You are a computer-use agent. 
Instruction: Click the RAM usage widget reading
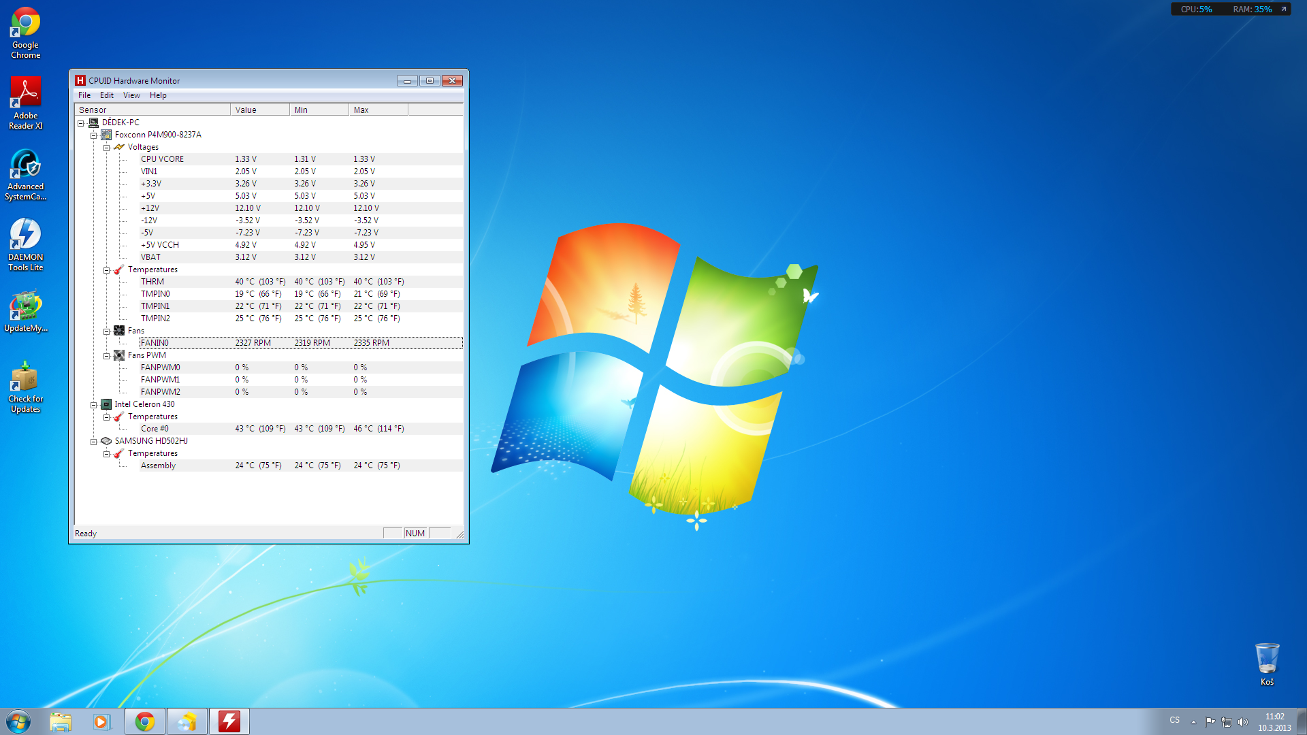click(x=1252, y=10)
